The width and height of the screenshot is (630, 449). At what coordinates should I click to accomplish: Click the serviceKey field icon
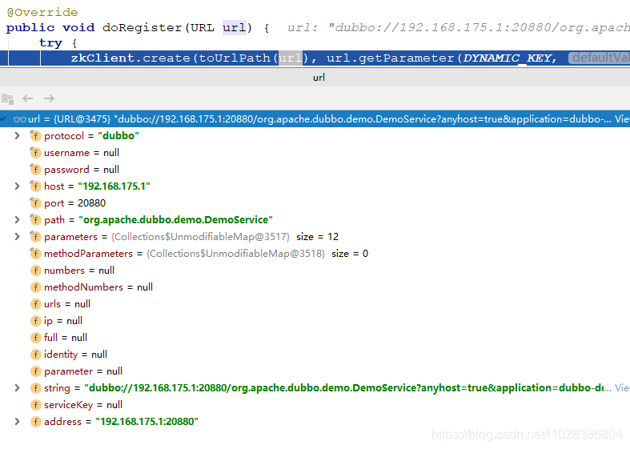[x=35, y=405]
